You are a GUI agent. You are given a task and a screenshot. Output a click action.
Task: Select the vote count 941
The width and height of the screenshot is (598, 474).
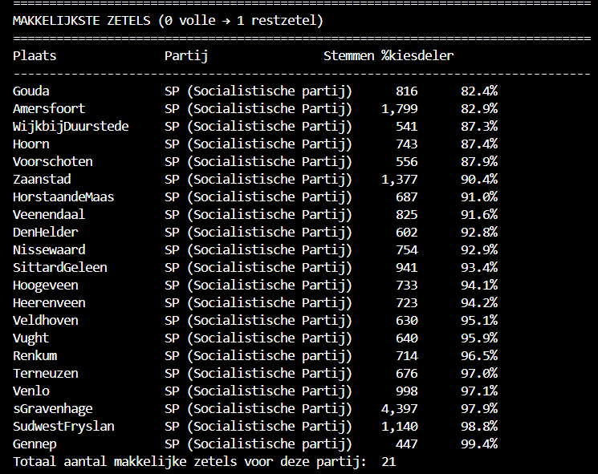click(x=406, y=268)
